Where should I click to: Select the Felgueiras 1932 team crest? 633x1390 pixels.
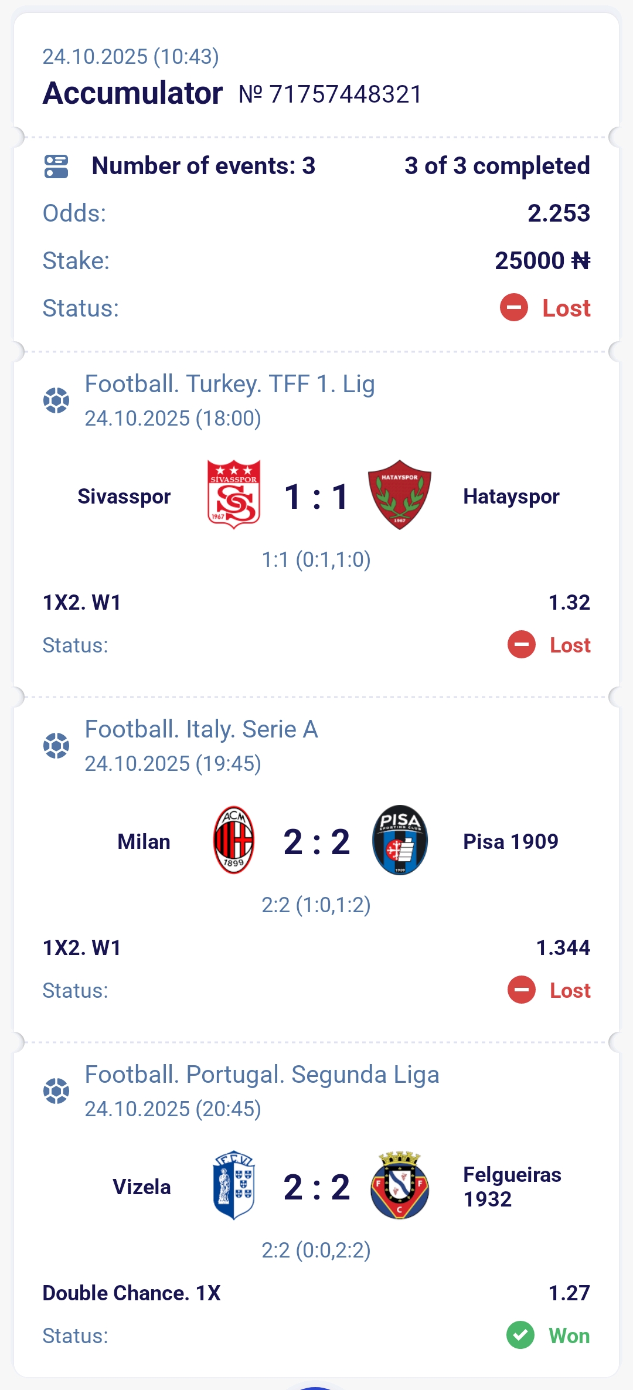pos(400,1185)
